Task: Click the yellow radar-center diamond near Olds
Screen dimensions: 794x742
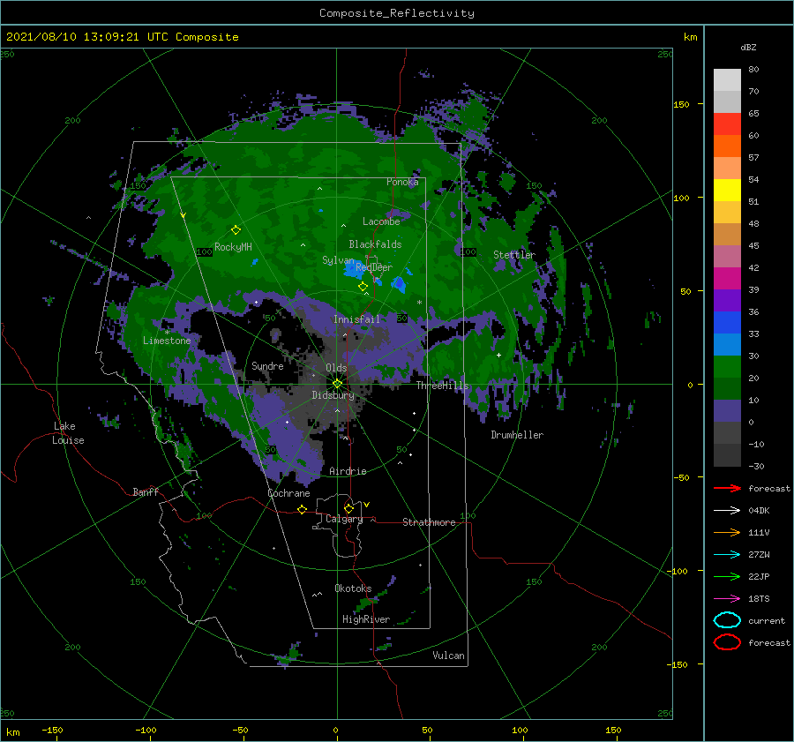Action: pyautogui.click(x=337, y=384)
